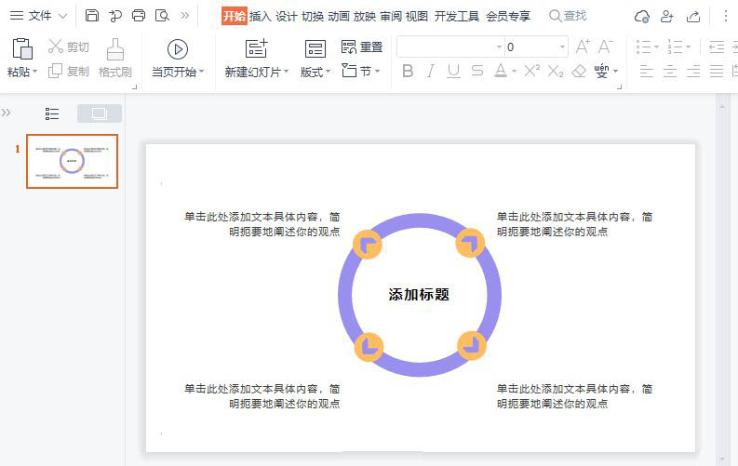Click the cloud sync icon
738x466 pixels.
tap(641, 16)
